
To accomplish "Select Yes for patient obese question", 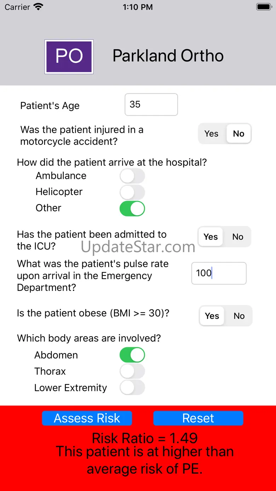I will click(212, 316).
